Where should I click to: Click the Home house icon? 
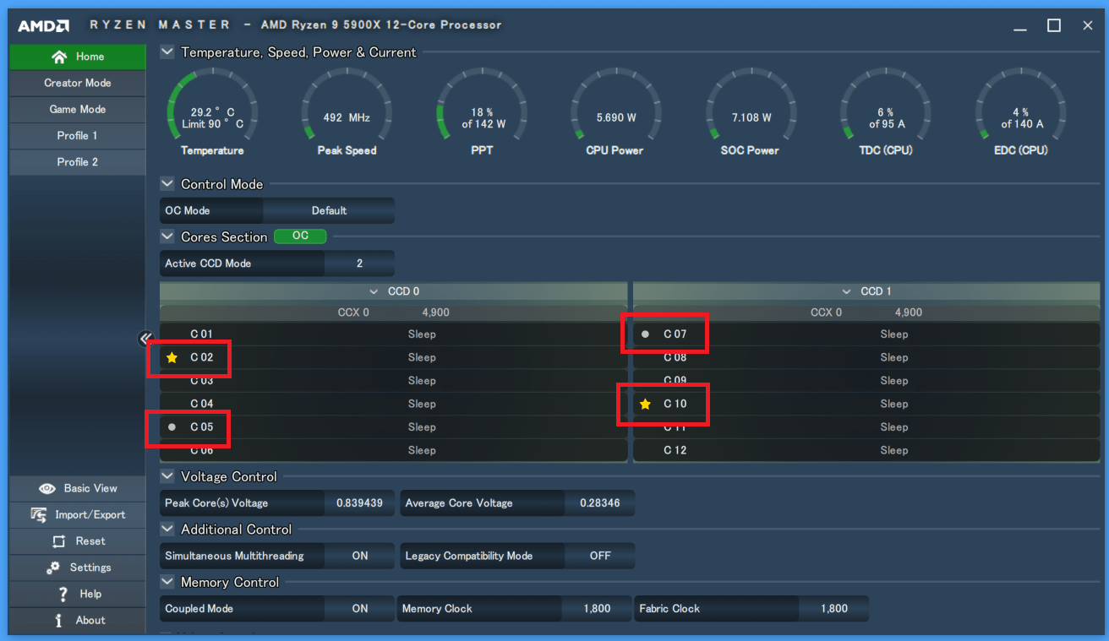pyautogui.click(x=58, y=57)
